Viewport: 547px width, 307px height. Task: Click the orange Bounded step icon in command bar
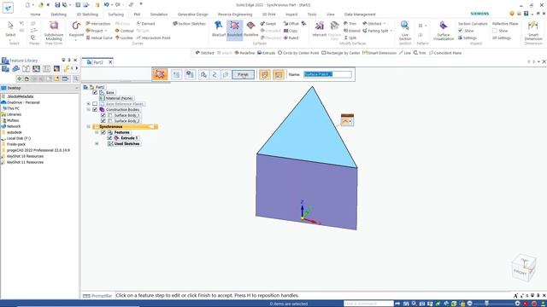click(x=160, y=74)
